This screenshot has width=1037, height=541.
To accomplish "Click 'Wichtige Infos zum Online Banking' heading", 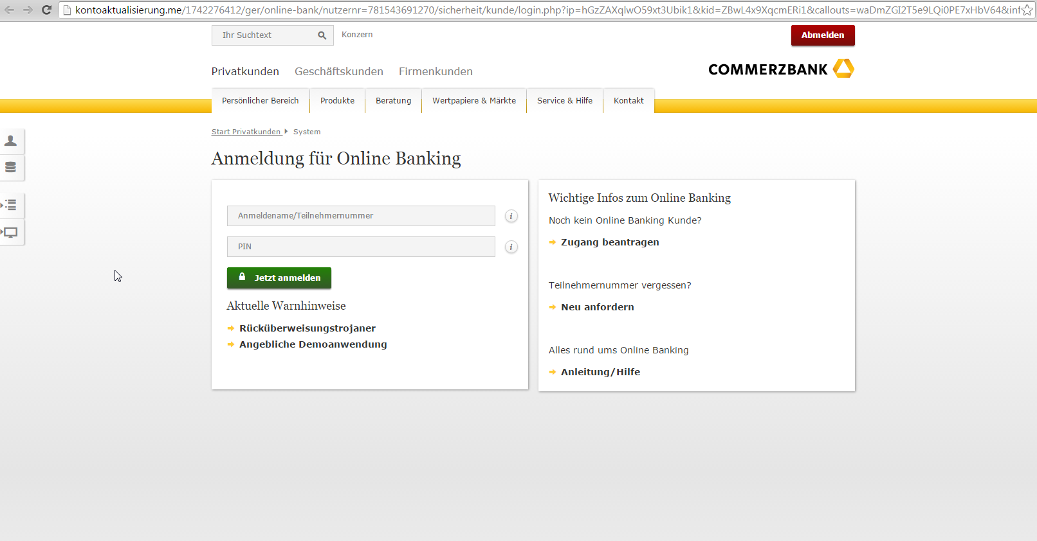I will pyautogui.click(x=639, y=198).
